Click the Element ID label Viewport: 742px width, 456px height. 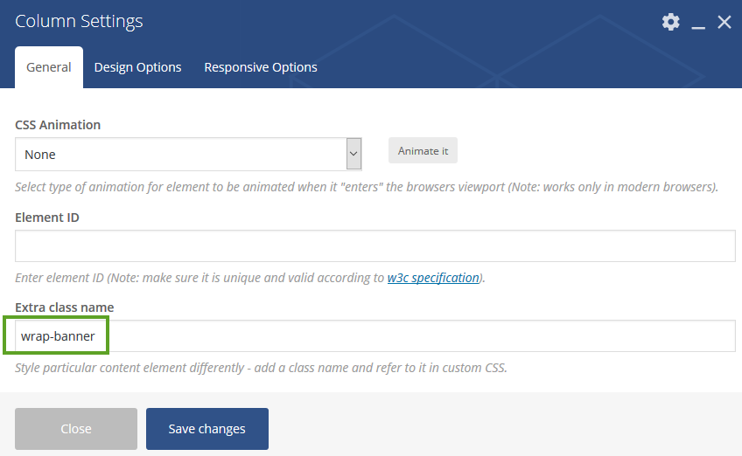tap(47, 218)
